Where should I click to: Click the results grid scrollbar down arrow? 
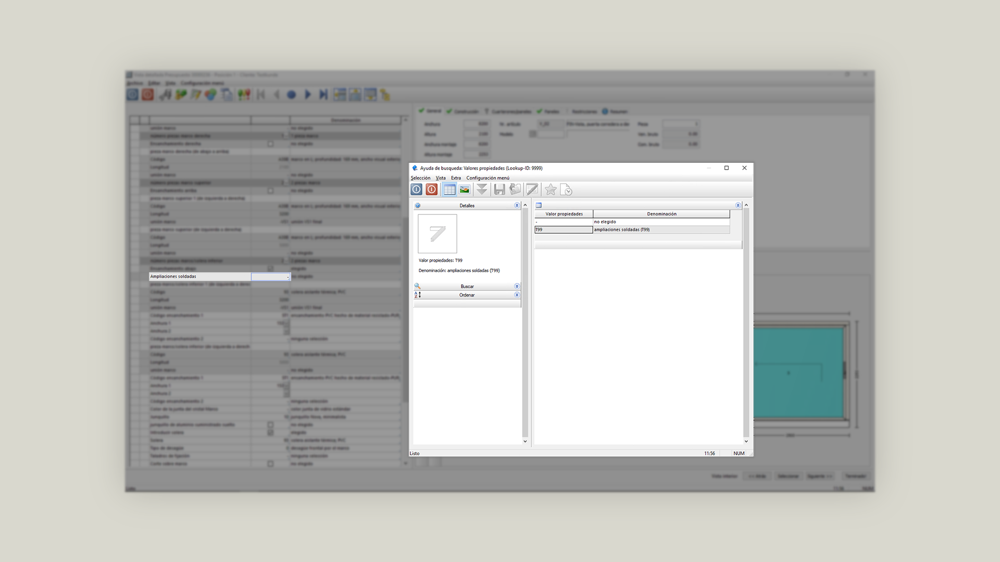pos(746,441)
